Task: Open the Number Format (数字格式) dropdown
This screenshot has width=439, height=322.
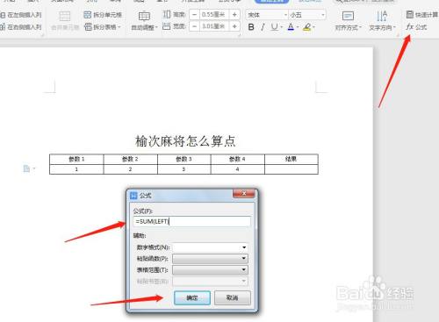Action: pos(210,247)
